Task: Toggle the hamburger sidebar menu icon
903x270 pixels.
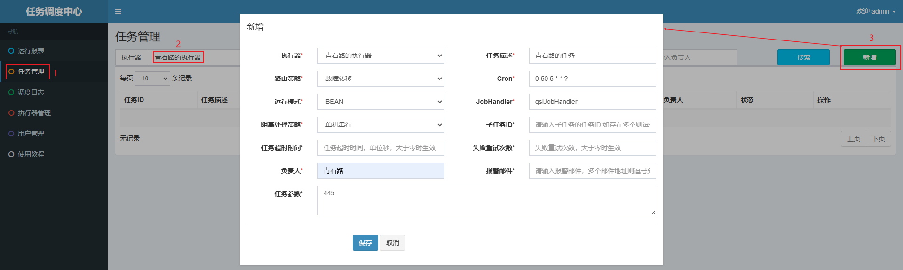Action: 118,11
